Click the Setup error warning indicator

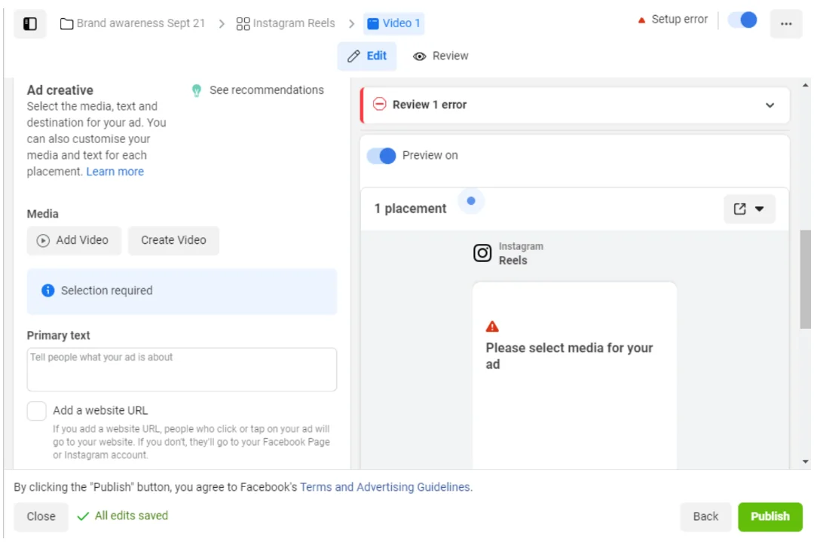tap(672, 20)
